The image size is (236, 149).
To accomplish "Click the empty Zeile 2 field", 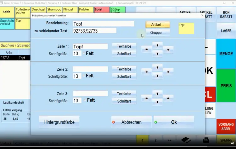I will [90, 69].
